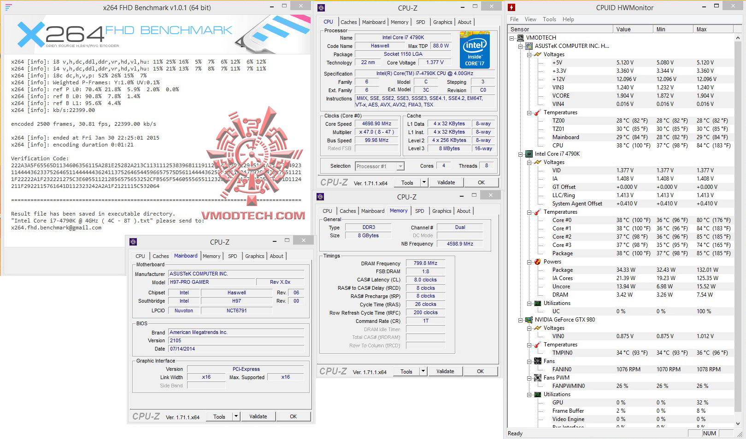This screenshot has width=746, height=439.
Task: Click the Intel inside Core i7 logo
Action: coord(475,50)
